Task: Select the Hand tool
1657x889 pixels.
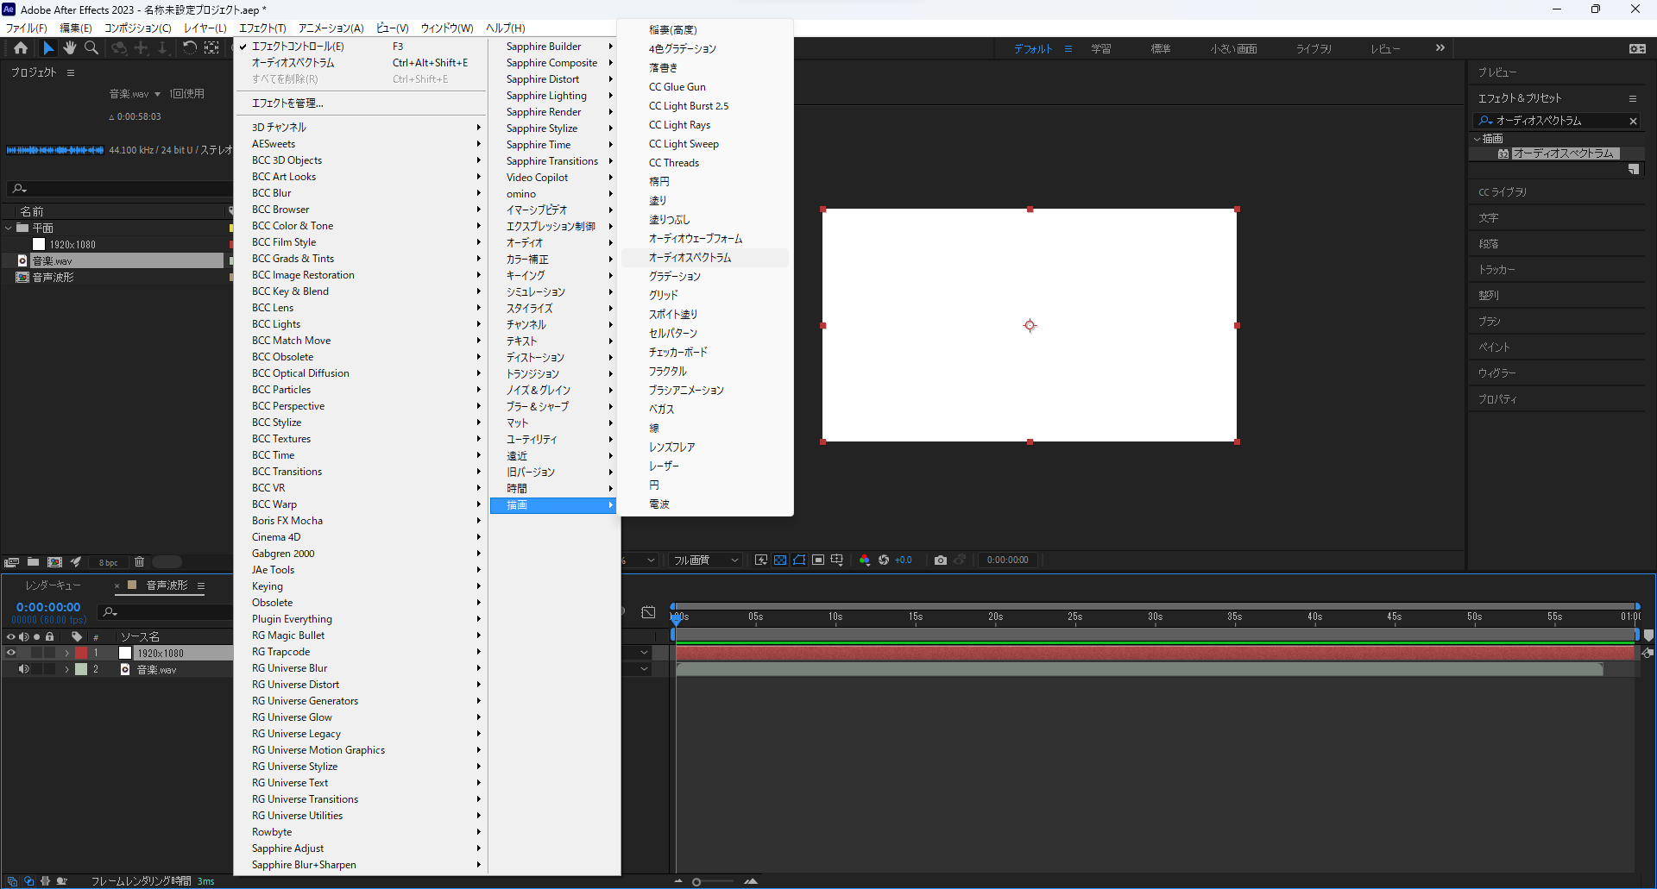Action: point(70,48)
